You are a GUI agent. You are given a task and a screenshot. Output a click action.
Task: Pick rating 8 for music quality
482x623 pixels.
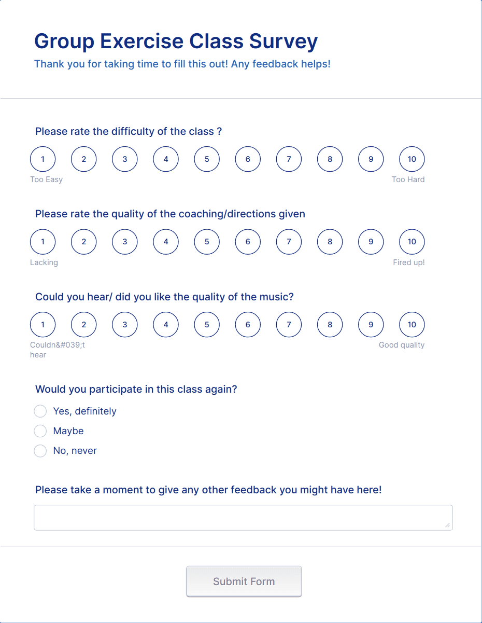(330, 324)
